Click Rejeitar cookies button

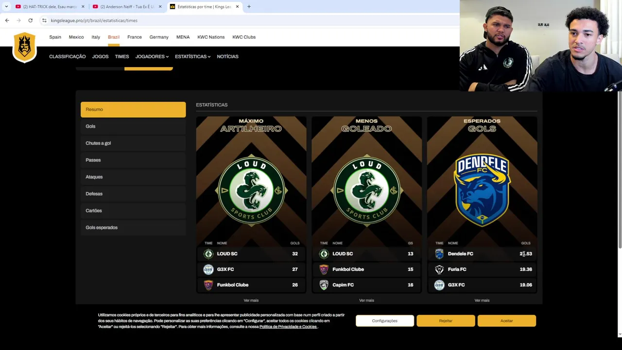(x=446, y=321)
